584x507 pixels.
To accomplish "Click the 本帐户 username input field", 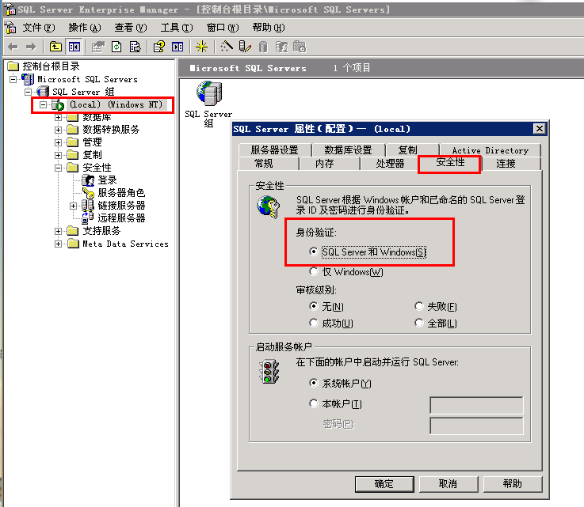I will (476, 405).
